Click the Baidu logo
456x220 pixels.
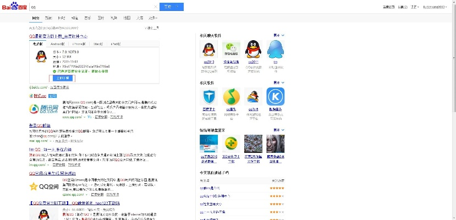(14, 7)
